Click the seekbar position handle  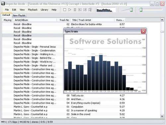[x=141, y=10]
